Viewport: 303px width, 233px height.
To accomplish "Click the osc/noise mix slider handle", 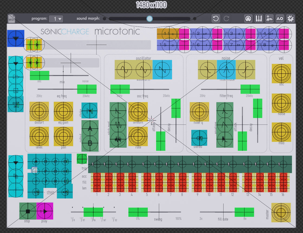I will 40,75.
